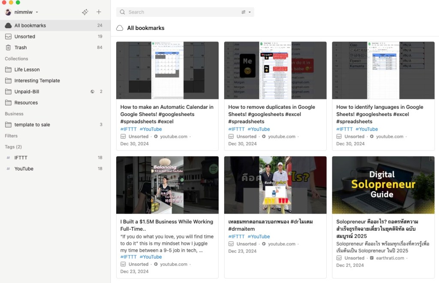
Task: Collapse the Business section header
Action: click(x=14, y=114)
